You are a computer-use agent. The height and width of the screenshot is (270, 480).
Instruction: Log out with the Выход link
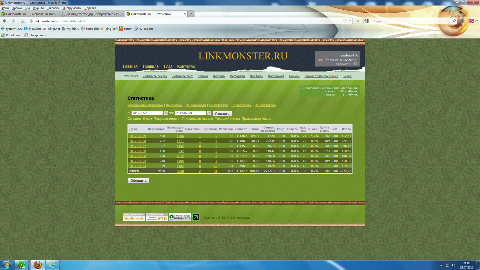347,76
